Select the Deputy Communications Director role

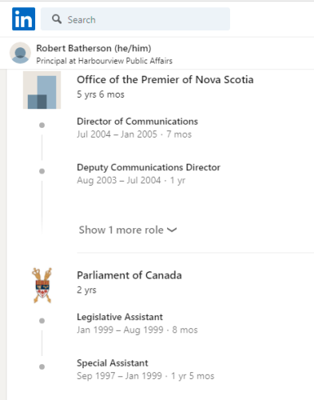click(149, 167)
